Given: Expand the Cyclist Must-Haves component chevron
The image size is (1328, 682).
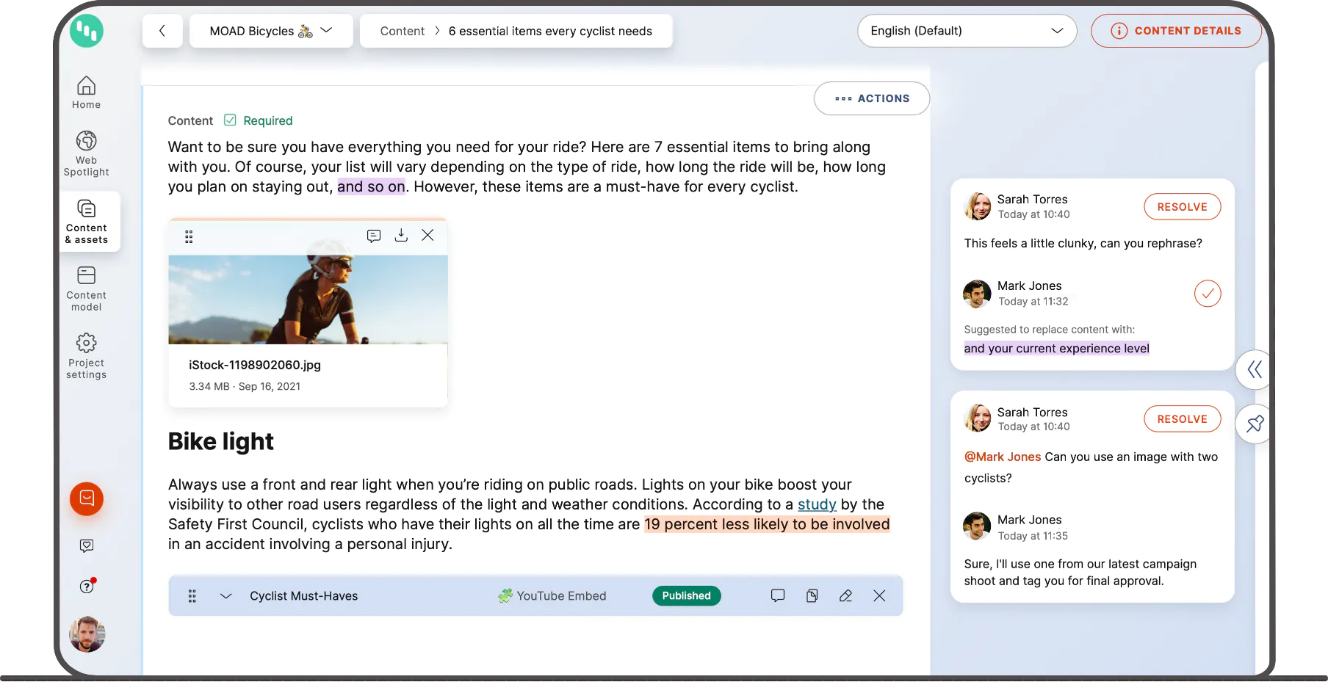Looking at the screenshot, I should pos(225,596).
